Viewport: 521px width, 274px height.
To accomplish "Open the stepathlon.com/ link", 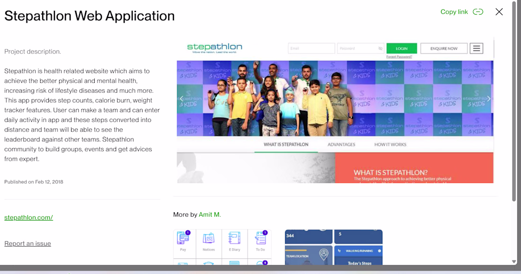I will (x=28, y=218).
